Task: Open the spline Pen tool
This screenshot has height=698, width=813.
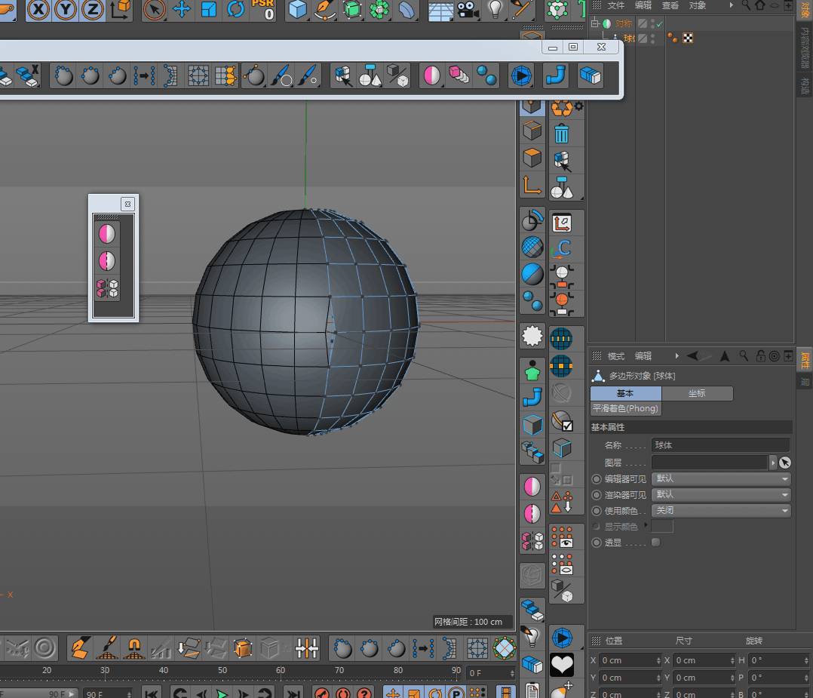Action: tap(324, 9)
